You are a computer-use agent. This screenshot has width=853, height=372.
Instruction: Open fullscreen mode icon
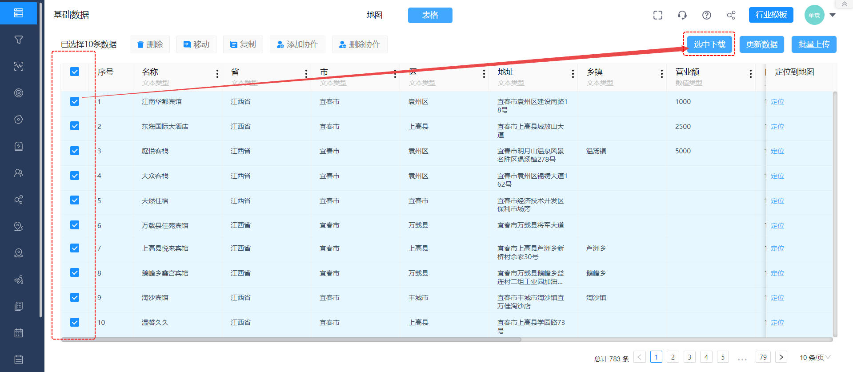click(658, 15)
